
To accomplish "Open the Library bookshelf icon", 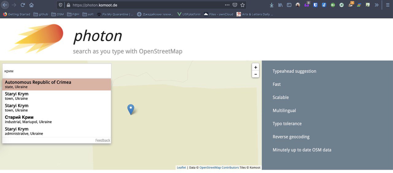I will 280,5.
